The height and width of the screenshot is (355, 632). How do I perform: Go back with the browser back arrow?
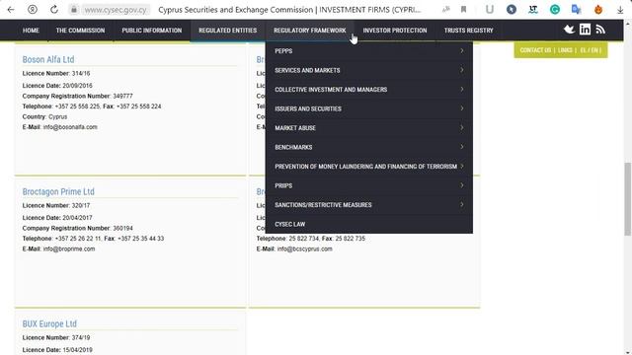pyautogui.click(x=11, y=9)
